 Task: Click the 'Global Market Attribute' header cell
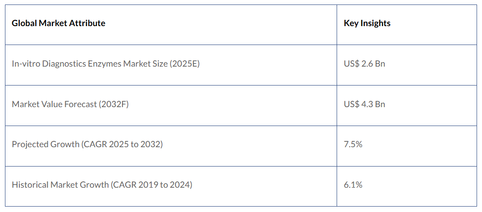click(x=59, y=23)
